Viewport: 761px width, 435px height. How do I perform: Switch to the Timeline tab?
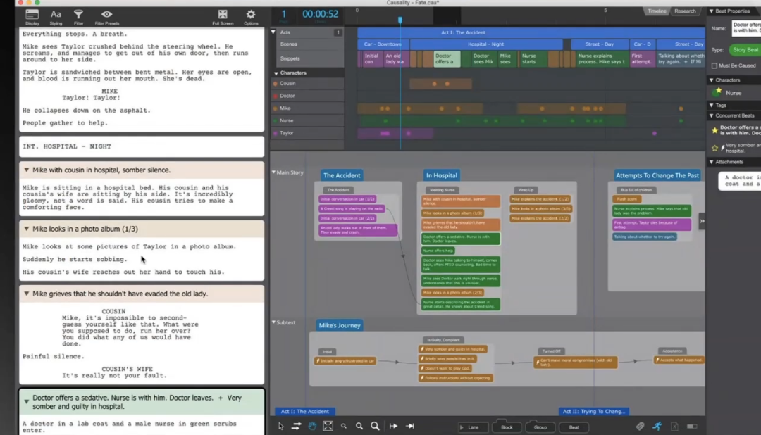[657, 11]
